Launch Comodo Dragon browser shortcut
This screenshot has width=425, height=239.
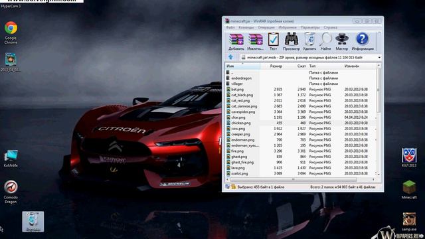click(x=11, y=192)
